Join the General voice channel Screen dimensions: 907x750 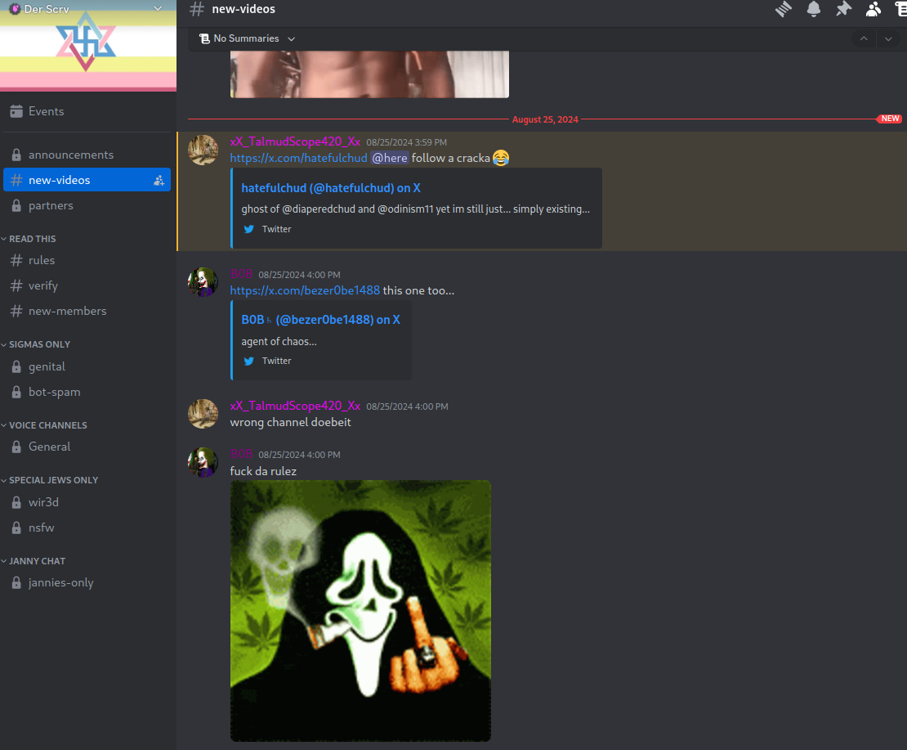tap(87, 447)
